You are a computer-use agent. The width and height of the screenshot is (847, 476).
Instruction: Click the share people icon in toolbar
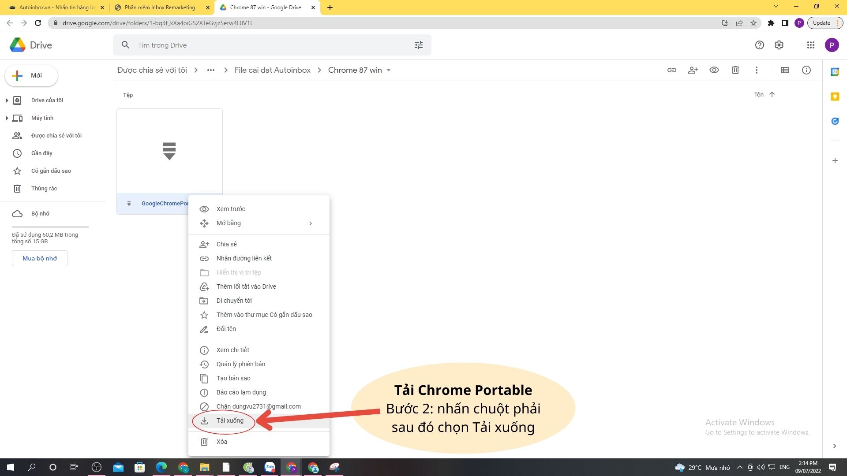[x=693, y=70]
